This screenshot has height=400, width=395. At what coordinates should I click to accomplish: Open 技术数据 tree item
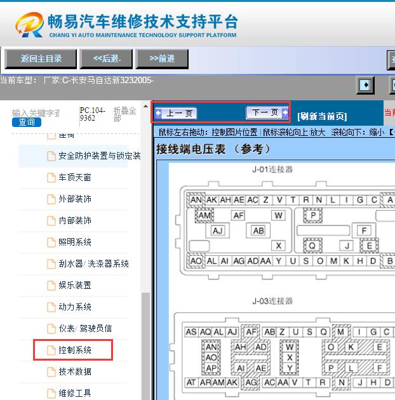pyautogui.click(x=75, y=371)
